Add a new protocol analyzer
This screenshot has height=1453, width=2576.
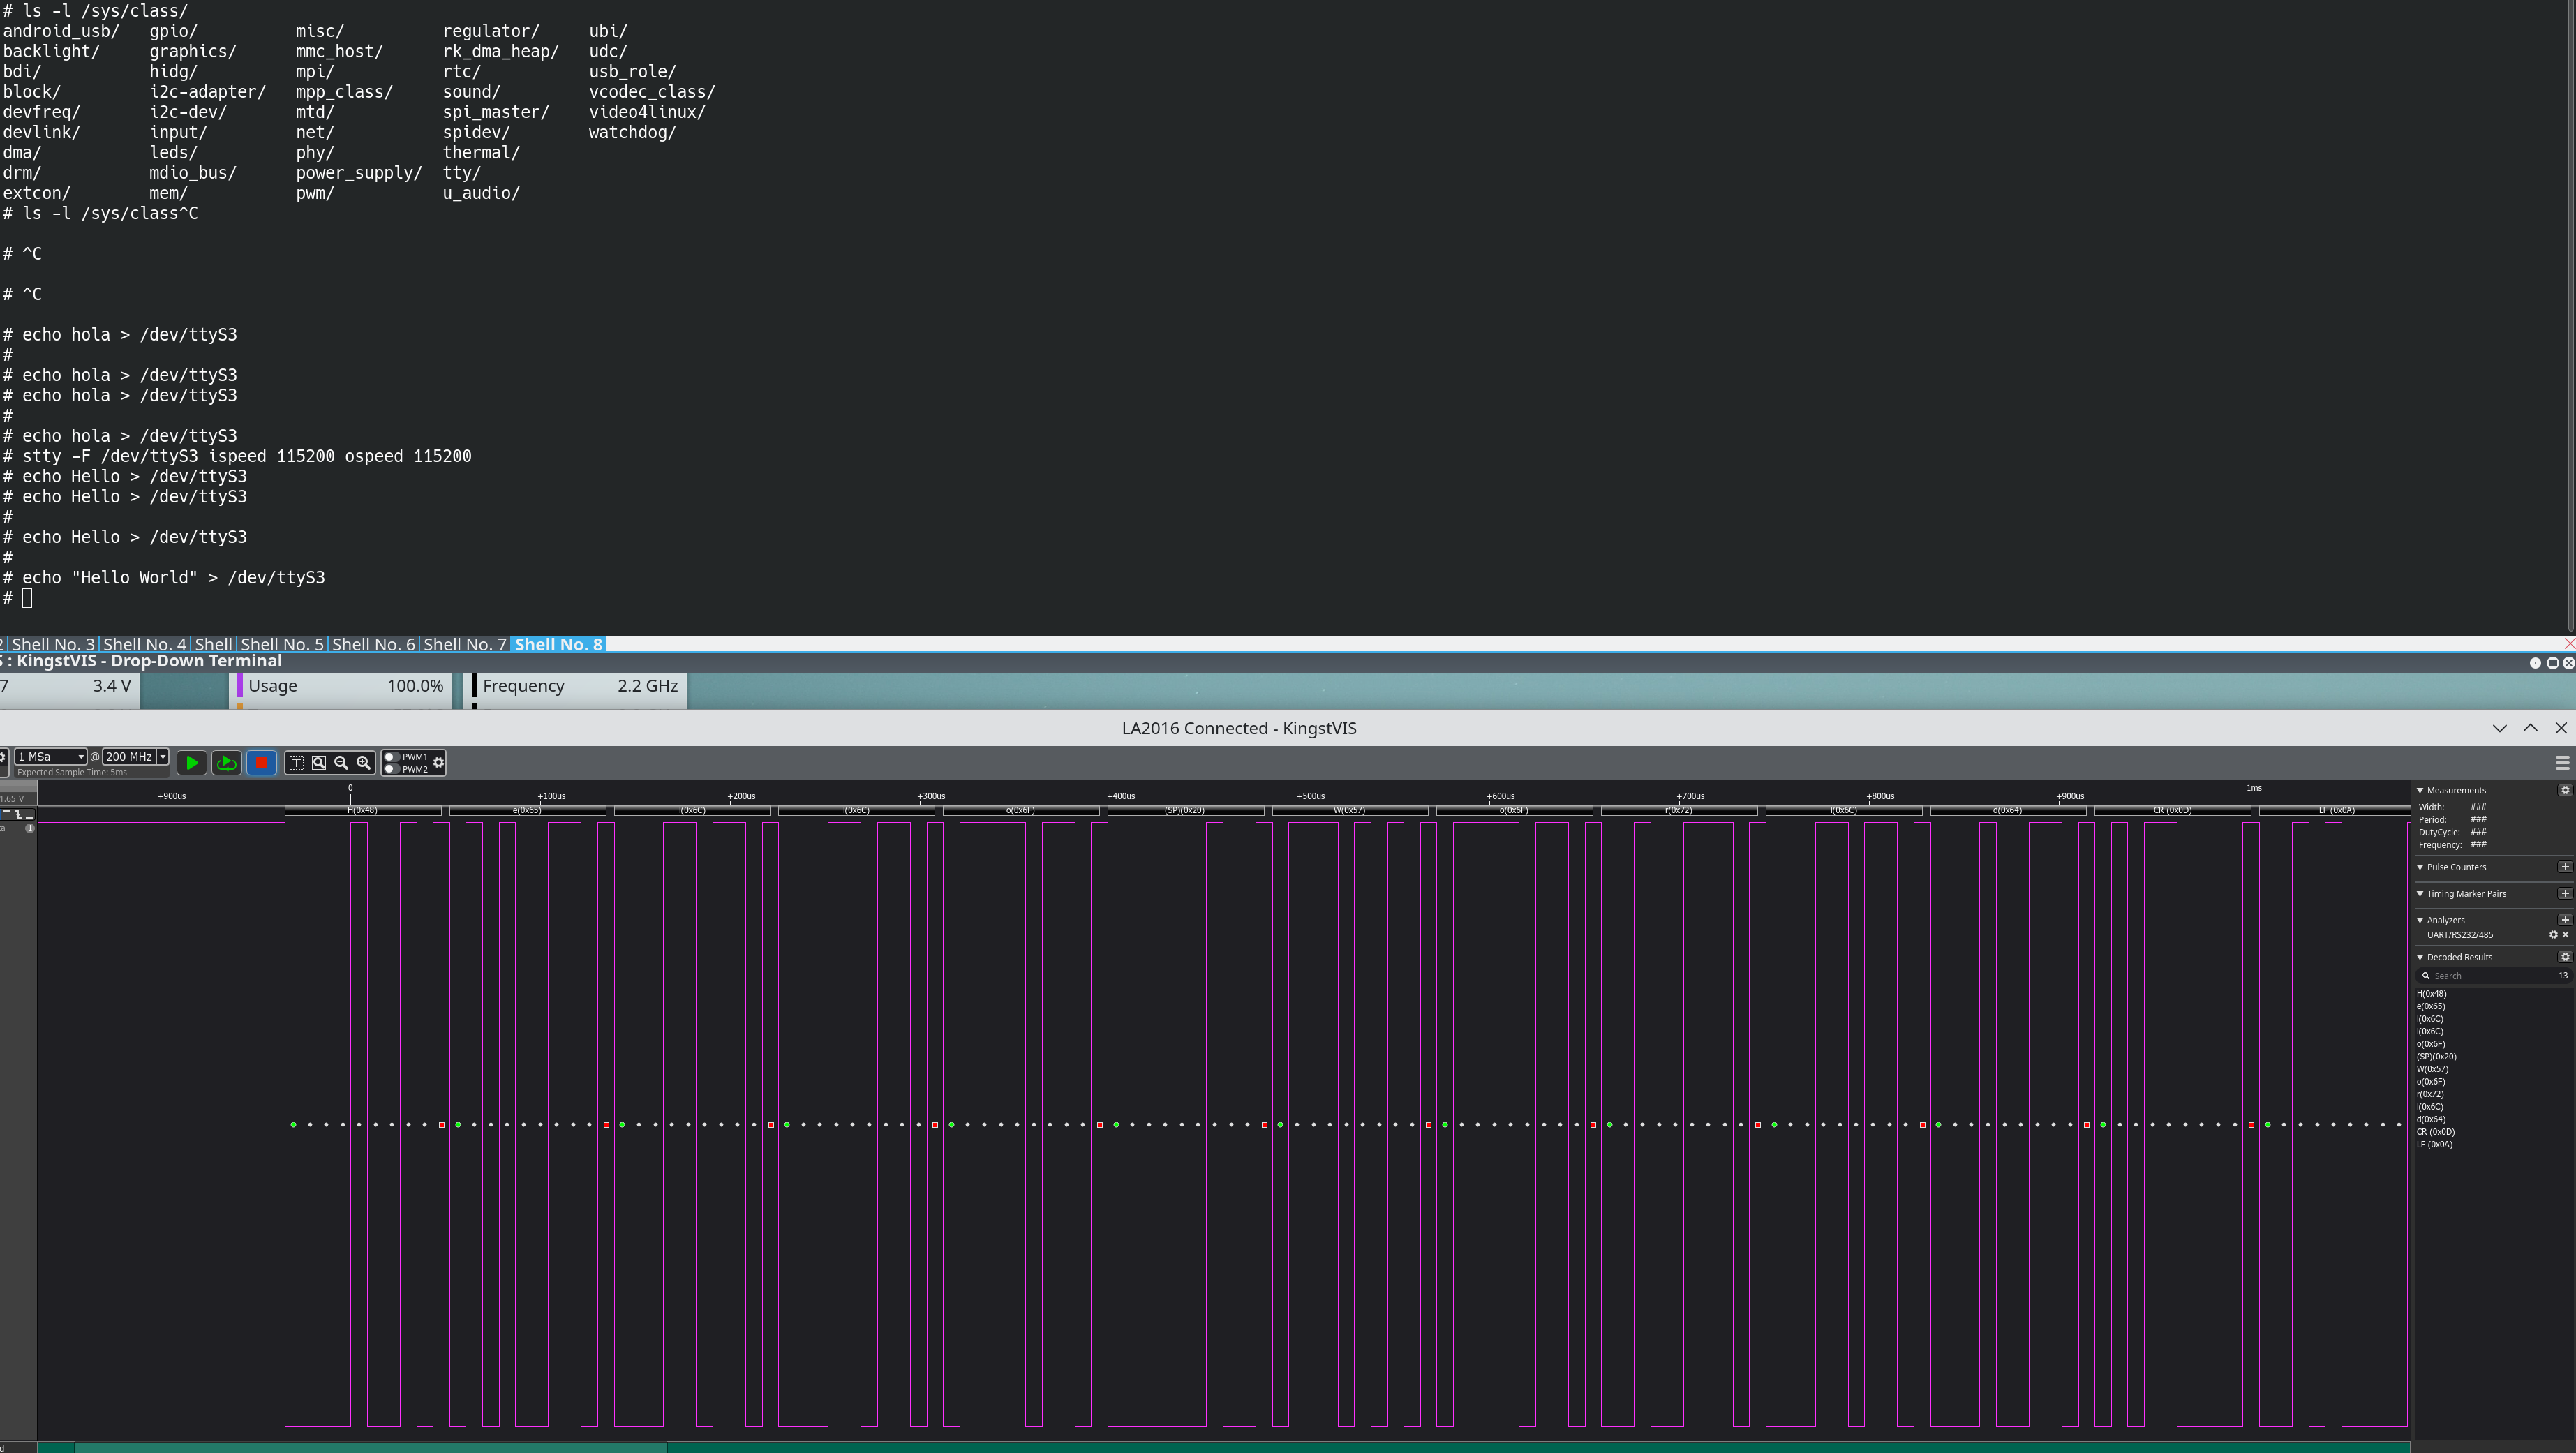click(2565, 920)
